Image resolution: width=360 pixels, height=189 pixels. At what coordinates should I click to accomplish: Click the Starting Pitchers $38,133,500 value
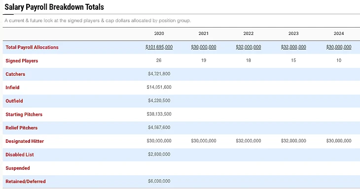point(159,114)
